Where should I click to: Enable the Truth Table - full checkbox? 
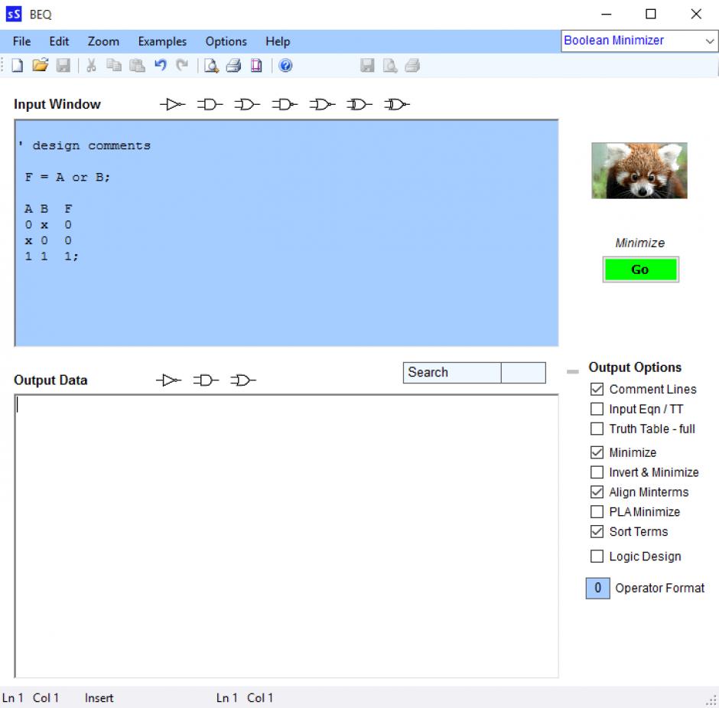point(597,429)
